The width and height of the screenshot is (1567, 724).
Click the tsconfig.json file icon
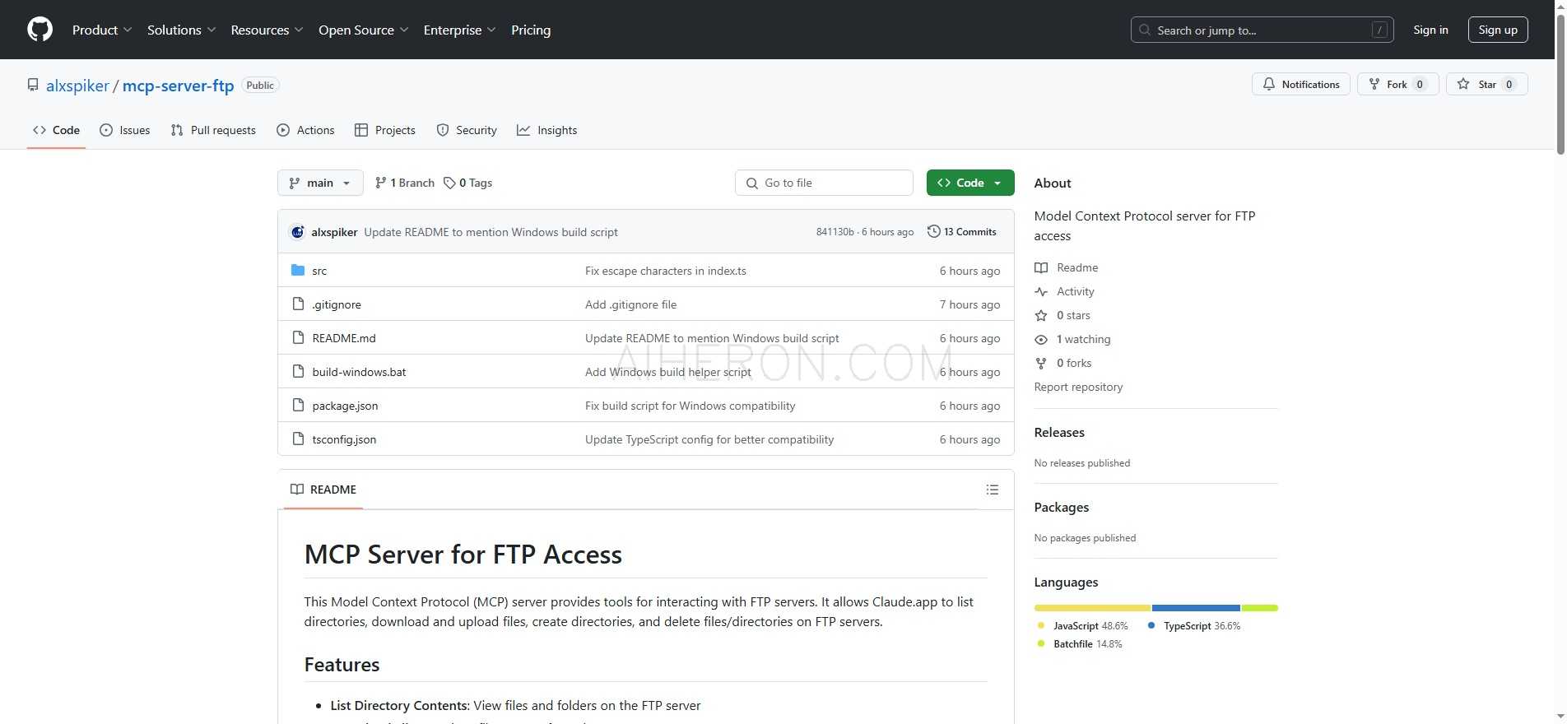[x=298, y=439]
